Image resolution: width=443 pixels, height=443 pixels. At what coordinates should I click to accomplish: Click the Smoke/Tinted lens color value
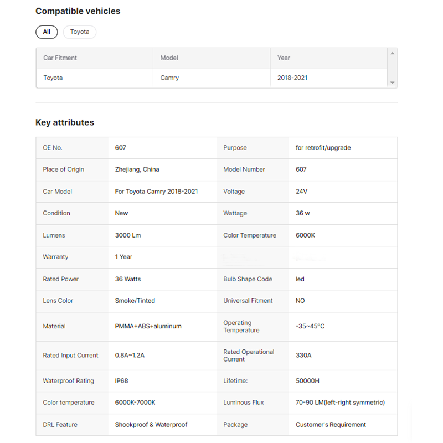[135, 301]
